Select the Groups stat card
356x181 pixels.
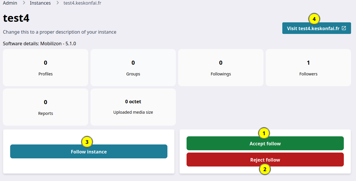(x=133, y=68)
